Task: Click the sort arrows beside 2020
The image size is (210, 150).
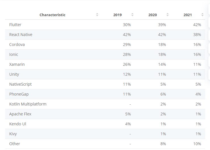Action: (167, 15)
